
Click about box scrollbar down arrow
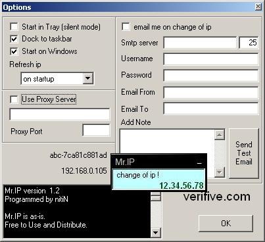(x=156, y=232)
